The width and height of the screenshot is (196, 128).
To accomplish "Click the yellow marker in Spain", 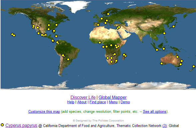I will point(98,25).
